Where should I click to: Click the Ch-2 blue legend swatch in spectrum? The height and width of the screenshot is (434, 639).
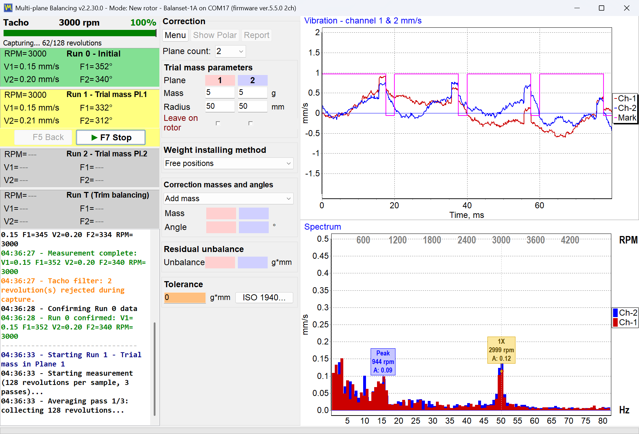tap(616, 313)
